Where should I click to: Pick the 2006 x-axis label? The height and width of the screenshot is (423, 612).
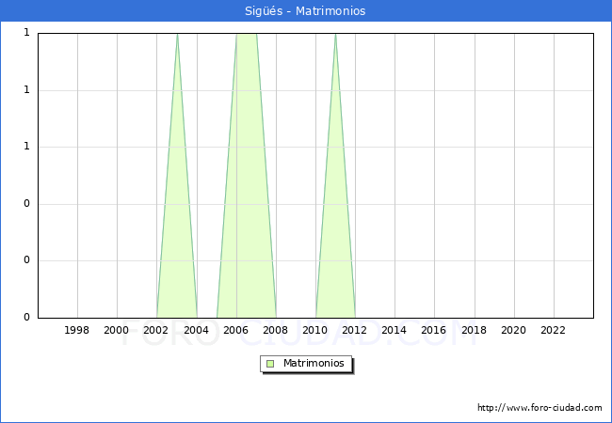pos(235,331)
